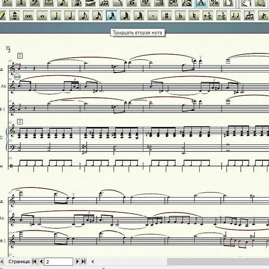Click the page number input field

tap(58, 261)
